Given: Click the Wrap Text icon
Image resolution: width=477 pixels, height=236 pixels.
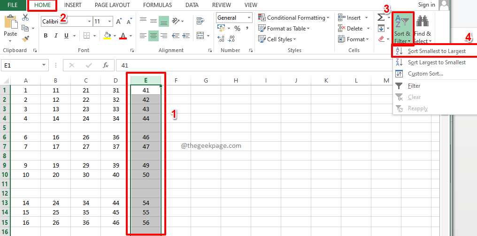Looking at the screenshot, I should coord(200,21).
